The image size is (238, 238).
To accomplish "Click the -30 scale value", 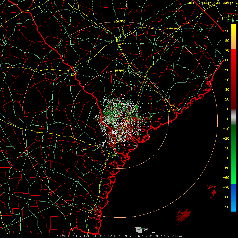I will pyautogui.click(x=226, y=148).
